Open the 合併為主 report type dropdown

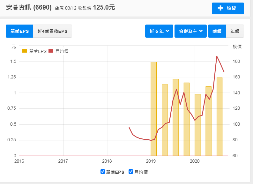[x=190, y=31]
